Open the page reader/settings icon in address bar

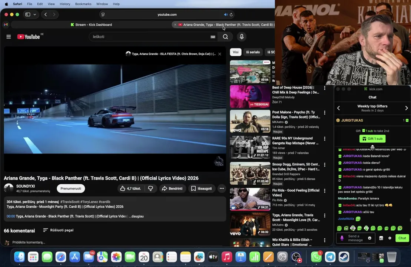click(x=103, y=15)
